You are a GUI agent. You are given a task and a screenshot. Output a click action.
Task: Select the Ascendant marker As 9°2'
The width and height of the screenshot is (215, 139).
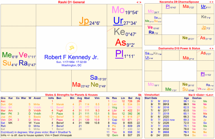point(120,42)
